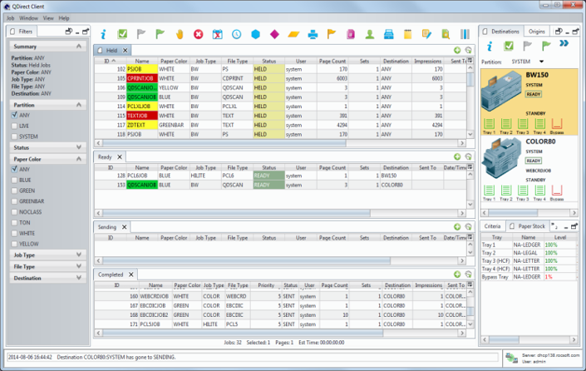
Task: Switch to the Origins tab
Action: tap(537, 32)
